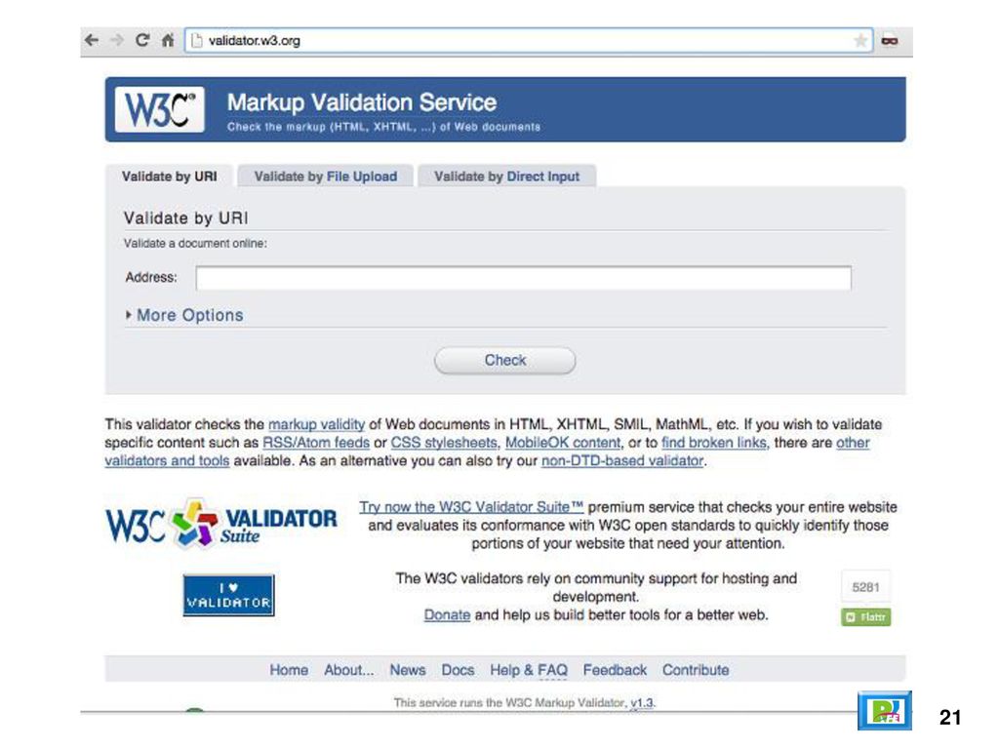Image resolution: width=999 pixels, height=749 pixels.
Task: Switch to Validate by URI tab
Action: coord(170,177)
